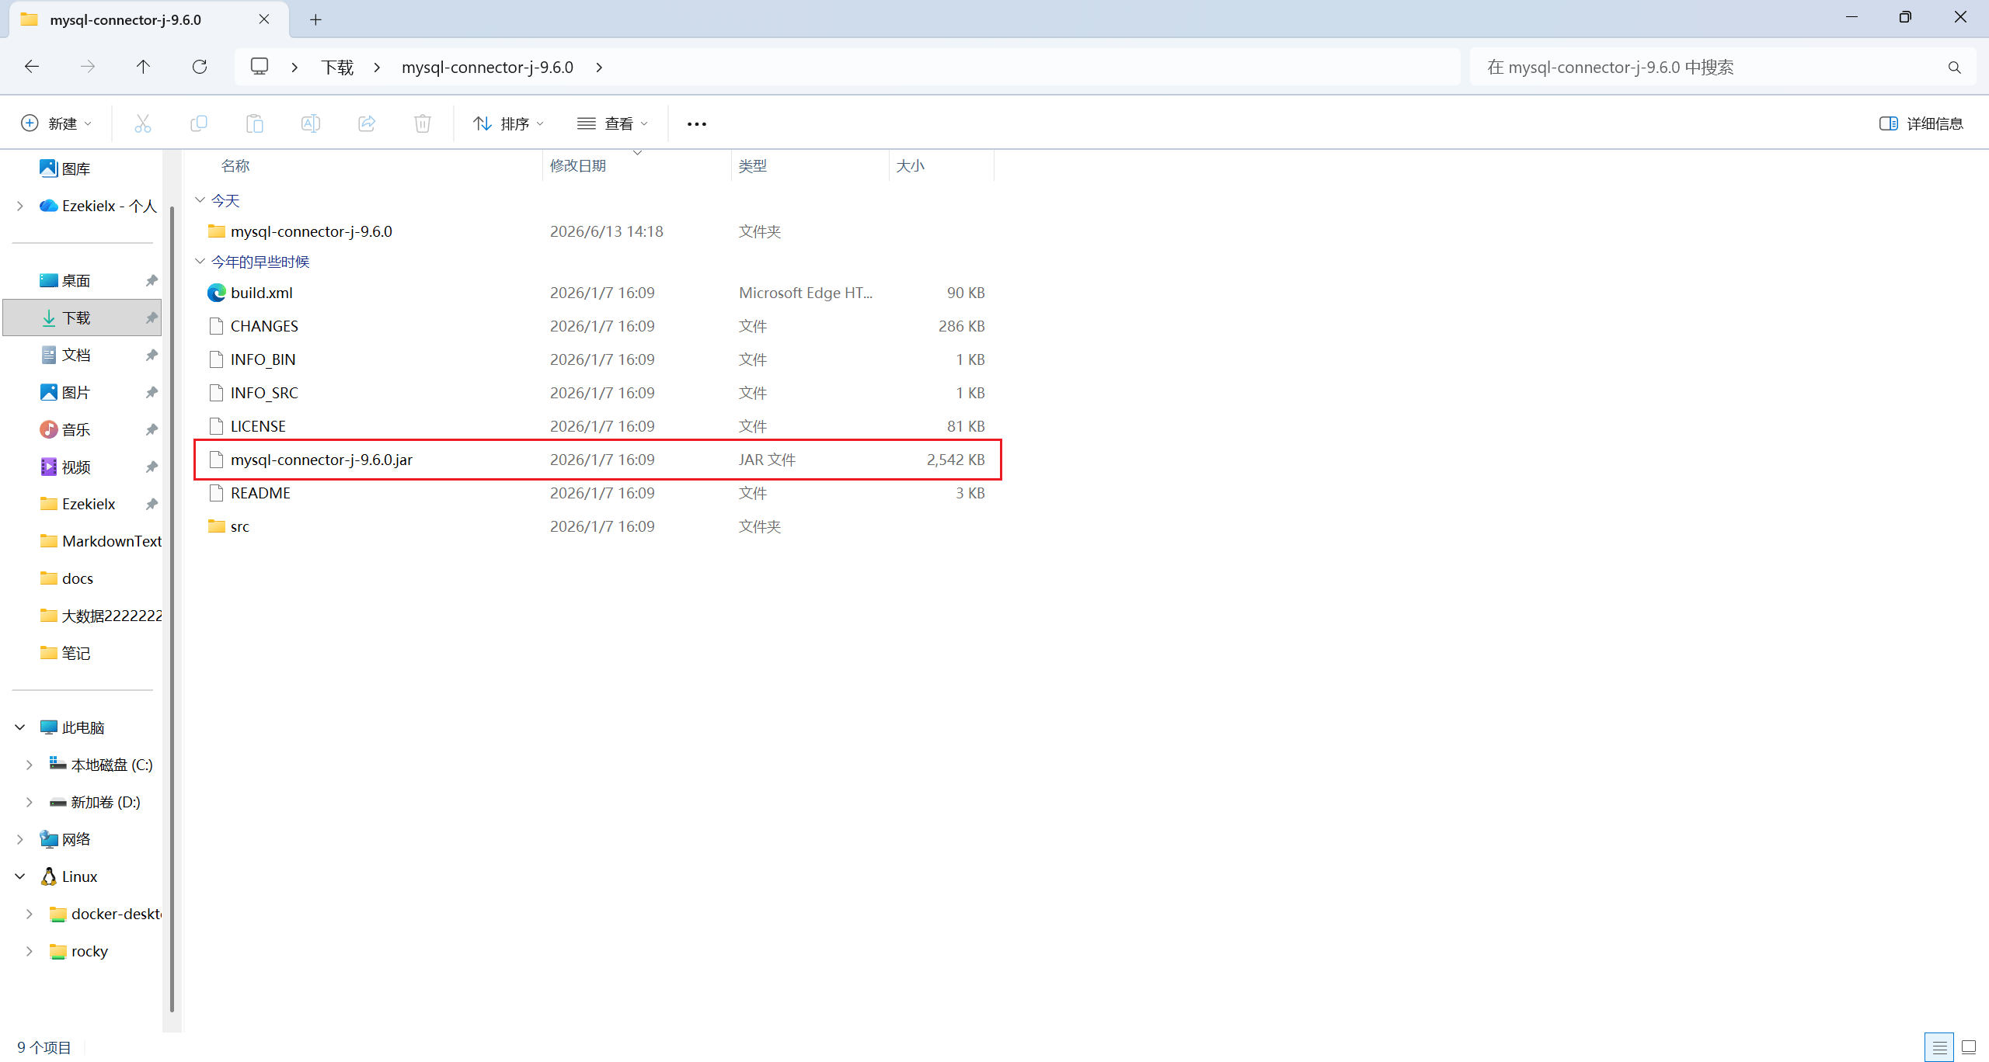Viewport: 1989px width, 1062px height.
Task: Click the Paste clipboard icon
Action: point(255,123)
